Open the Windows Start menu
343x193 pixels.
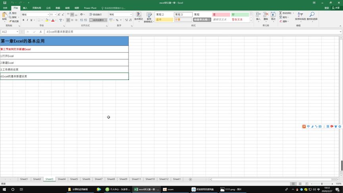pyautogui.click(x=4, y=189)
